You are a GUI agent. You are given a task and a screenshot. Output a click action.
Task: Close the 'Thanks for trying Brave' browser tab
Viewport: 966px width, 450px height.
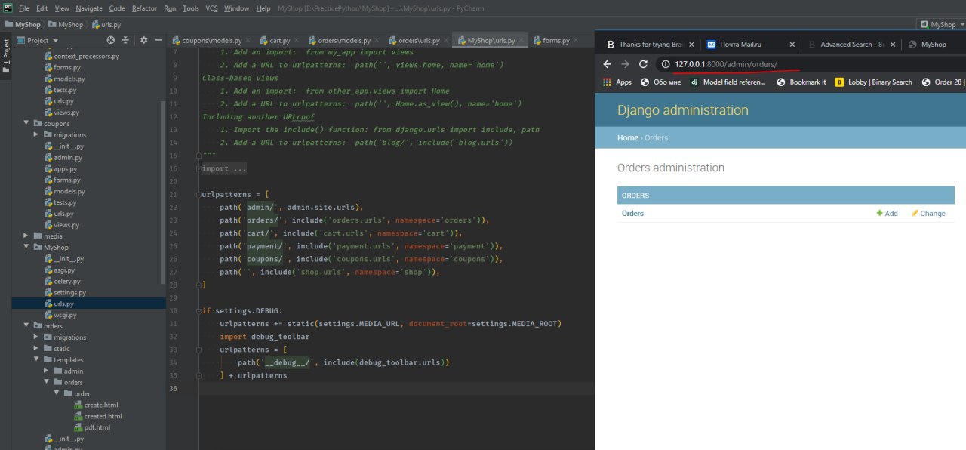pyautogui.click(x=690, y=45)
